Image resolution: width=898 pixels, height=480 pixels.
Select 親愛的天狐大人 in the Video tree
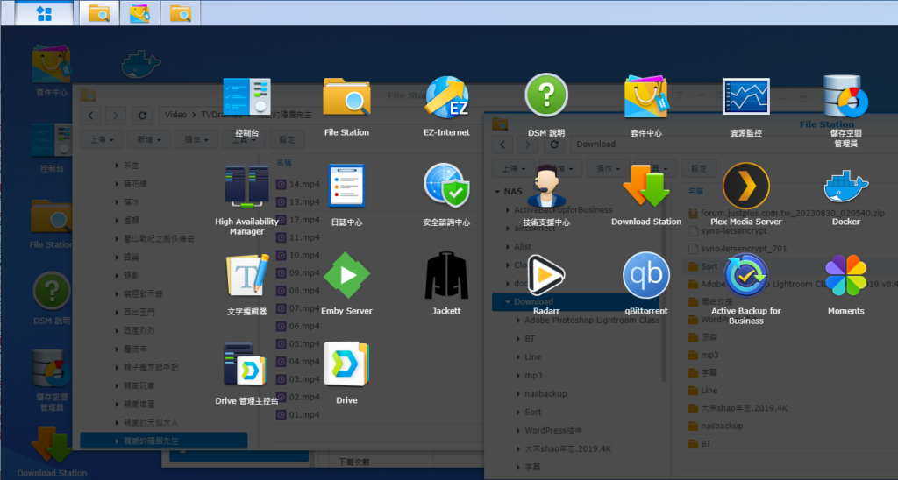pyautogui.click(x=151, y=422)
